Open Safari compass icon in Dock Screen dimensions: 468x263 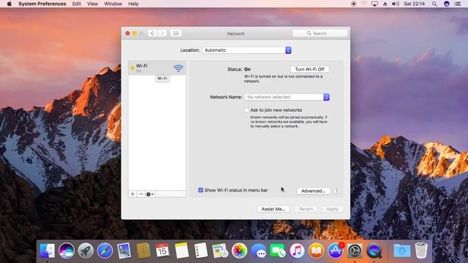pos(105,251)
